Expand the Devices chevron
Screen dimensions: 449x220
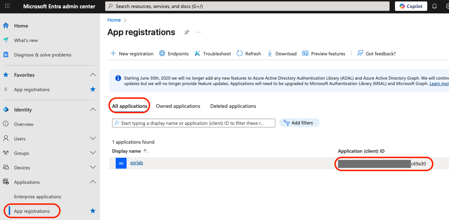(93, 168)
